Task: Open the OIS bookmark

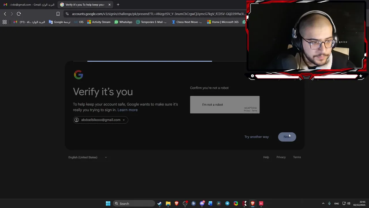Action: coord(79,22)
